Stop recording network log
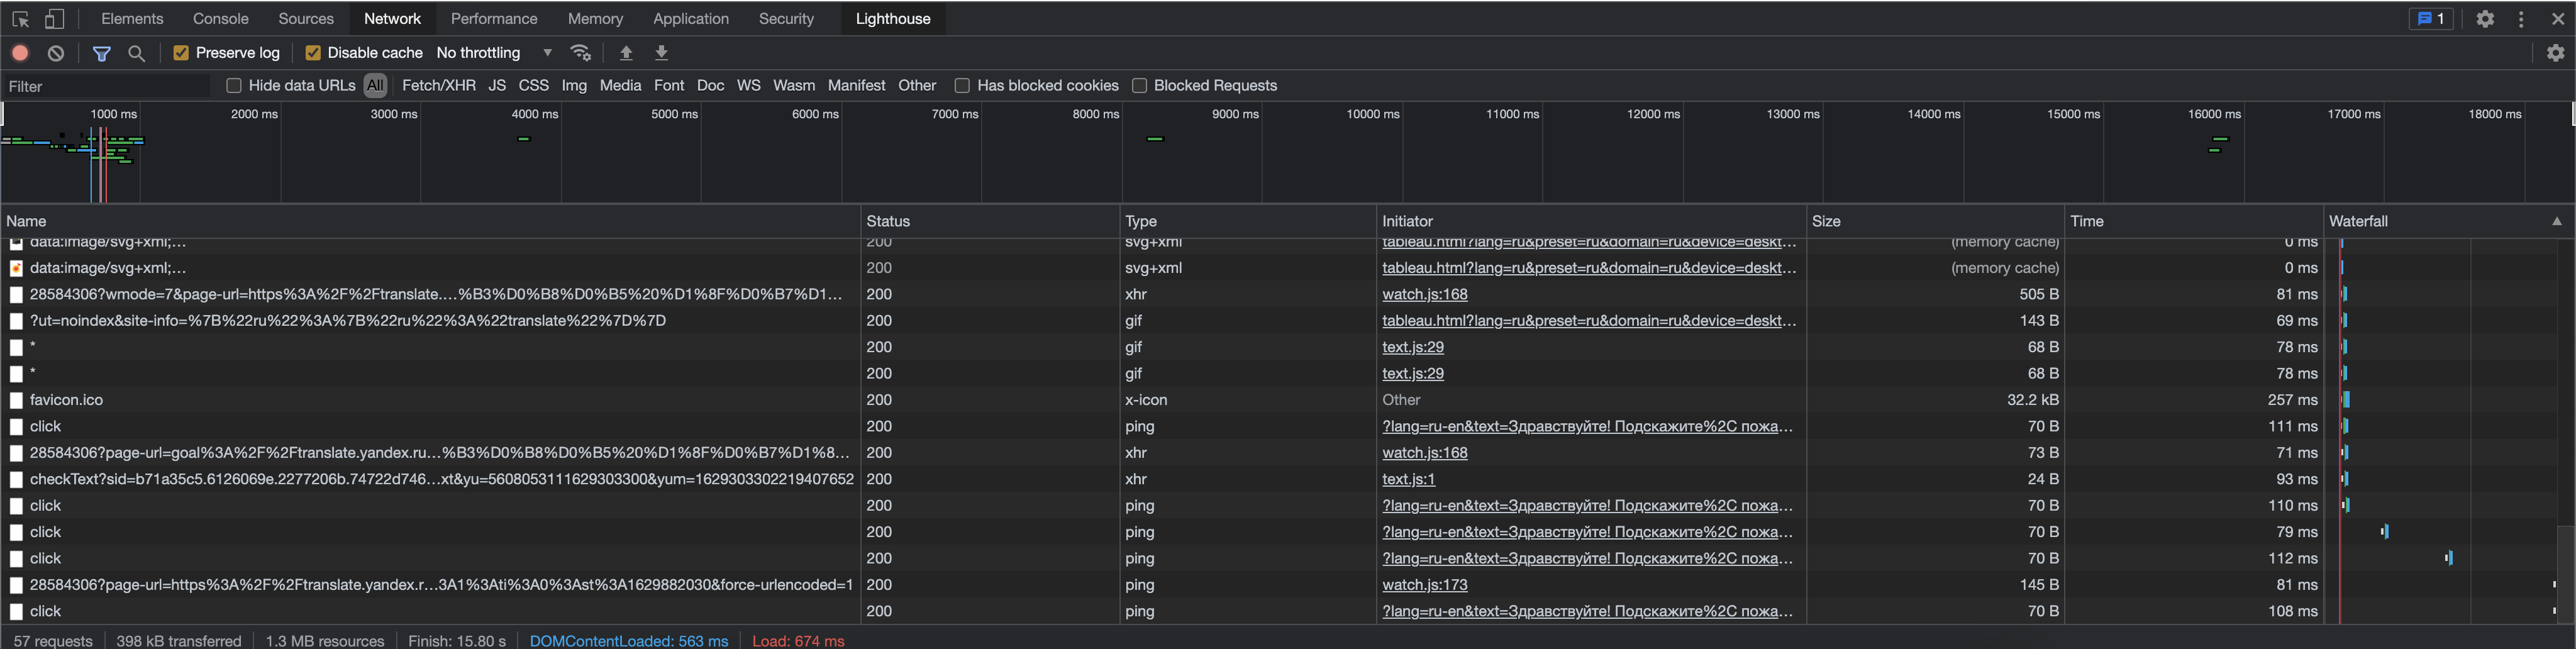The height and width of the screenshot is (649, 2576). pos(20,53)
